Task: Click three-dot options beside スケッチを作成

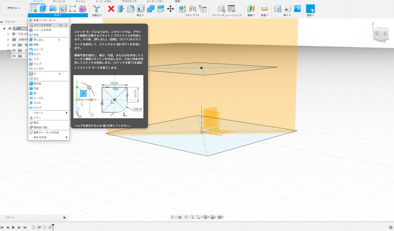Action: (x=66, y=25)
